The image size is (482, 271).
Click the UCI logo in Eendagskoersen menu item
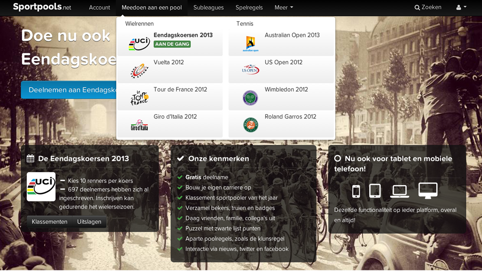pos(139,44)
